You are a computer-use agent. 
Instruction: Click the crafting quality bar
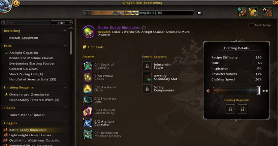(x=237, y=91)
